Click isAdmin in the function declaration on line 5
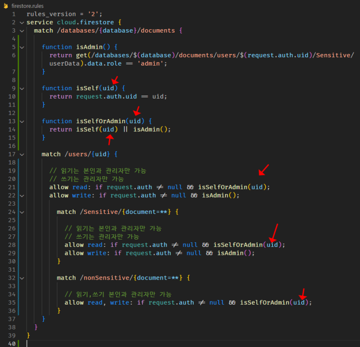Viewport: 360px width, 347px height. (89, 47)
